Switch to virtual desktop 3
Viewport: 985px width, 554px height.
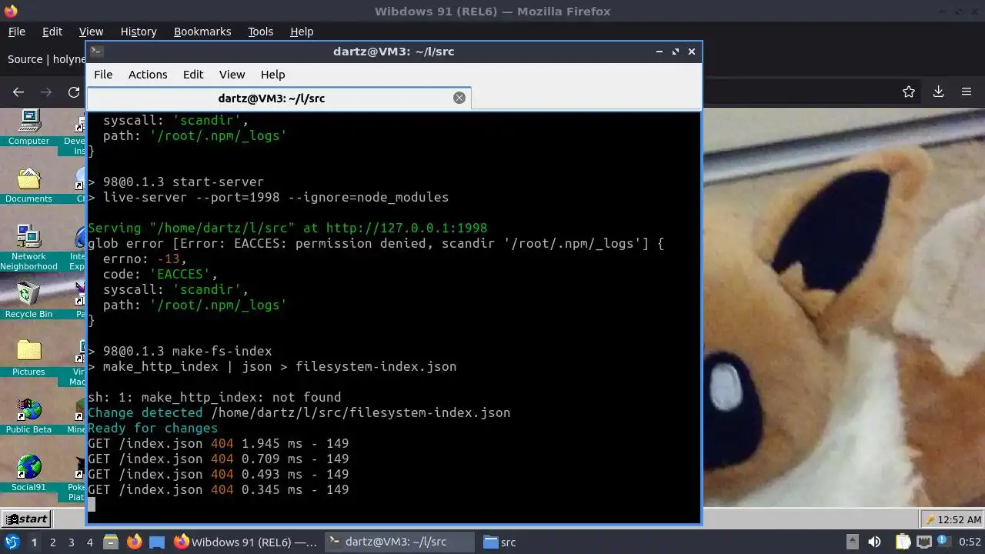71,542
